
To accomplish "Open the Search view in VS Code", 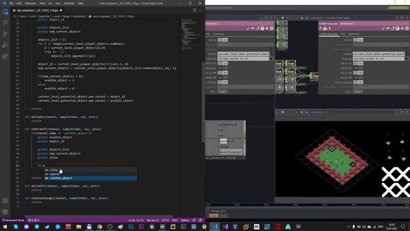I will [5, 23].
